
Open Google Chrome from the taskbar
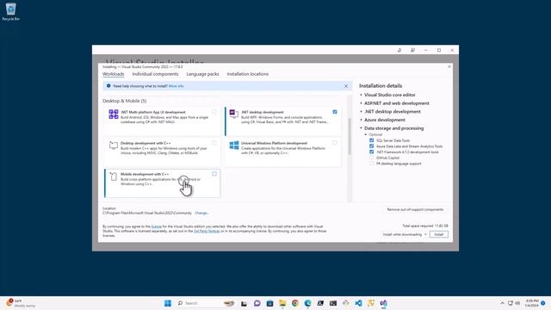point(295,303)
